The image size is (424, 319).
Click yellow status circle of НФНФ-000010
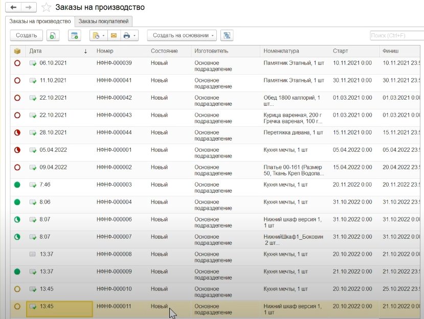coord(17,289)
